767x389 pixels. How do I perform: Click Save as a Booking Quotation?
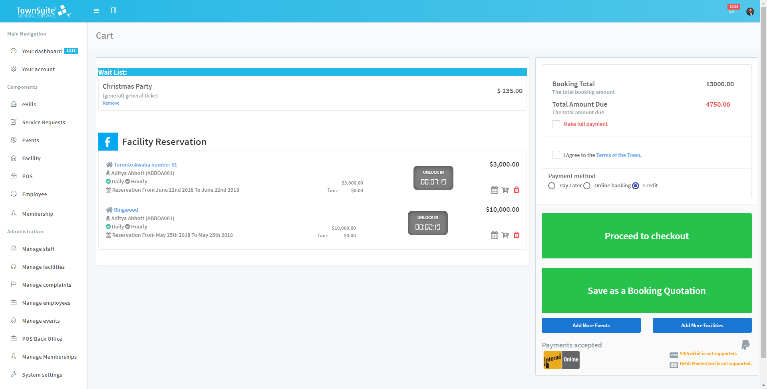[x=646, y=290]
